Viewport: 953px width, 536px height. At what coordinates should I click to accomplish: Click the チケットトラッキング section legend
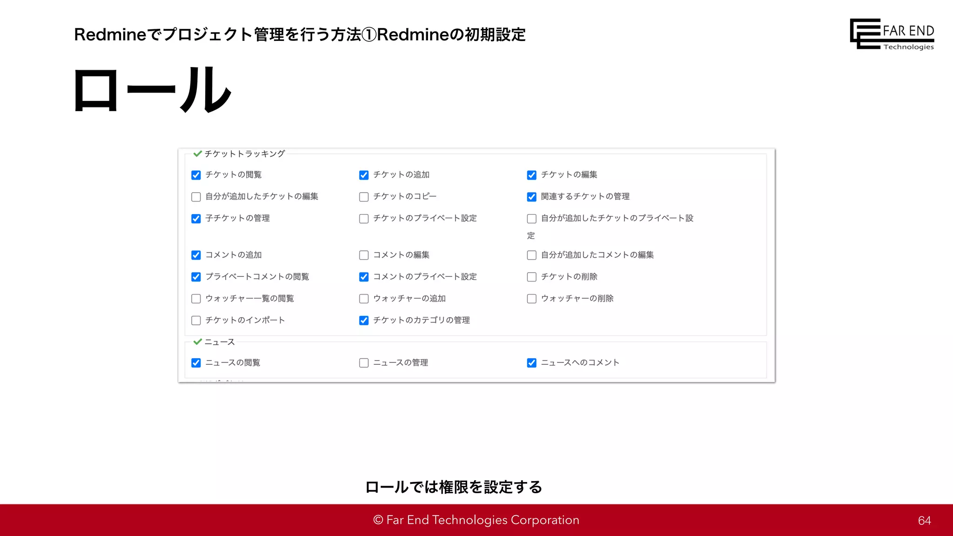click(x=245, y=154)
